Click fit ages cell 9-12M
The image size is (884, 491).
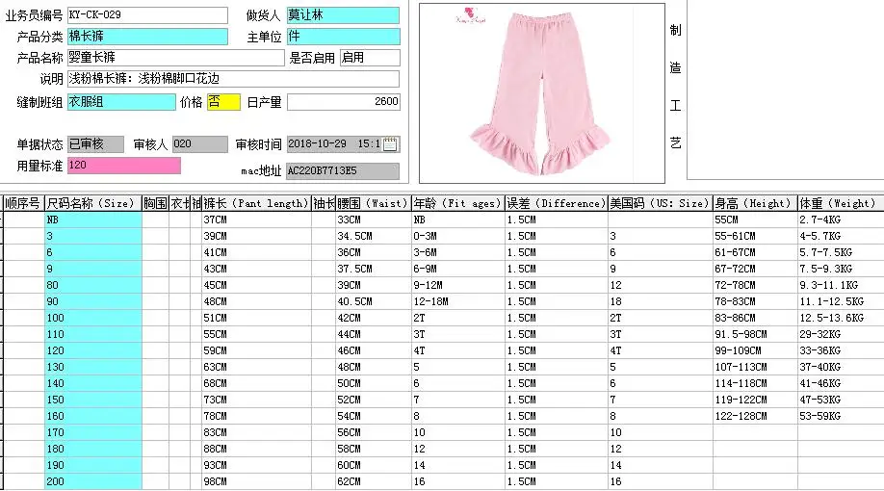[457, 285]
